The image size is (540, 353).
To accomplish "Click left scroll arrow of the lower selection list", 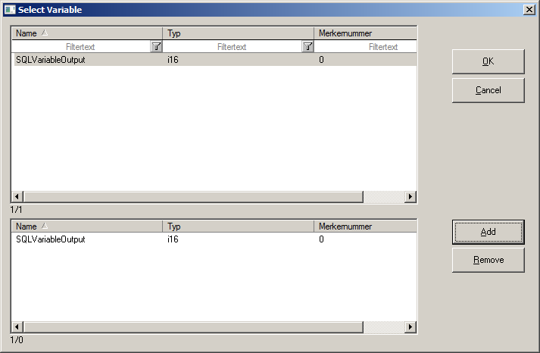I will (17, 327).
